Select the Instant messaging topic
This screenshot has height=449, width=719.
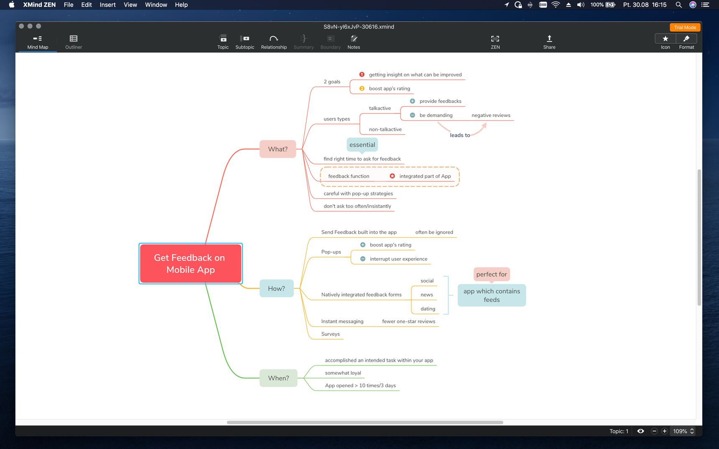tap(342, 322)
